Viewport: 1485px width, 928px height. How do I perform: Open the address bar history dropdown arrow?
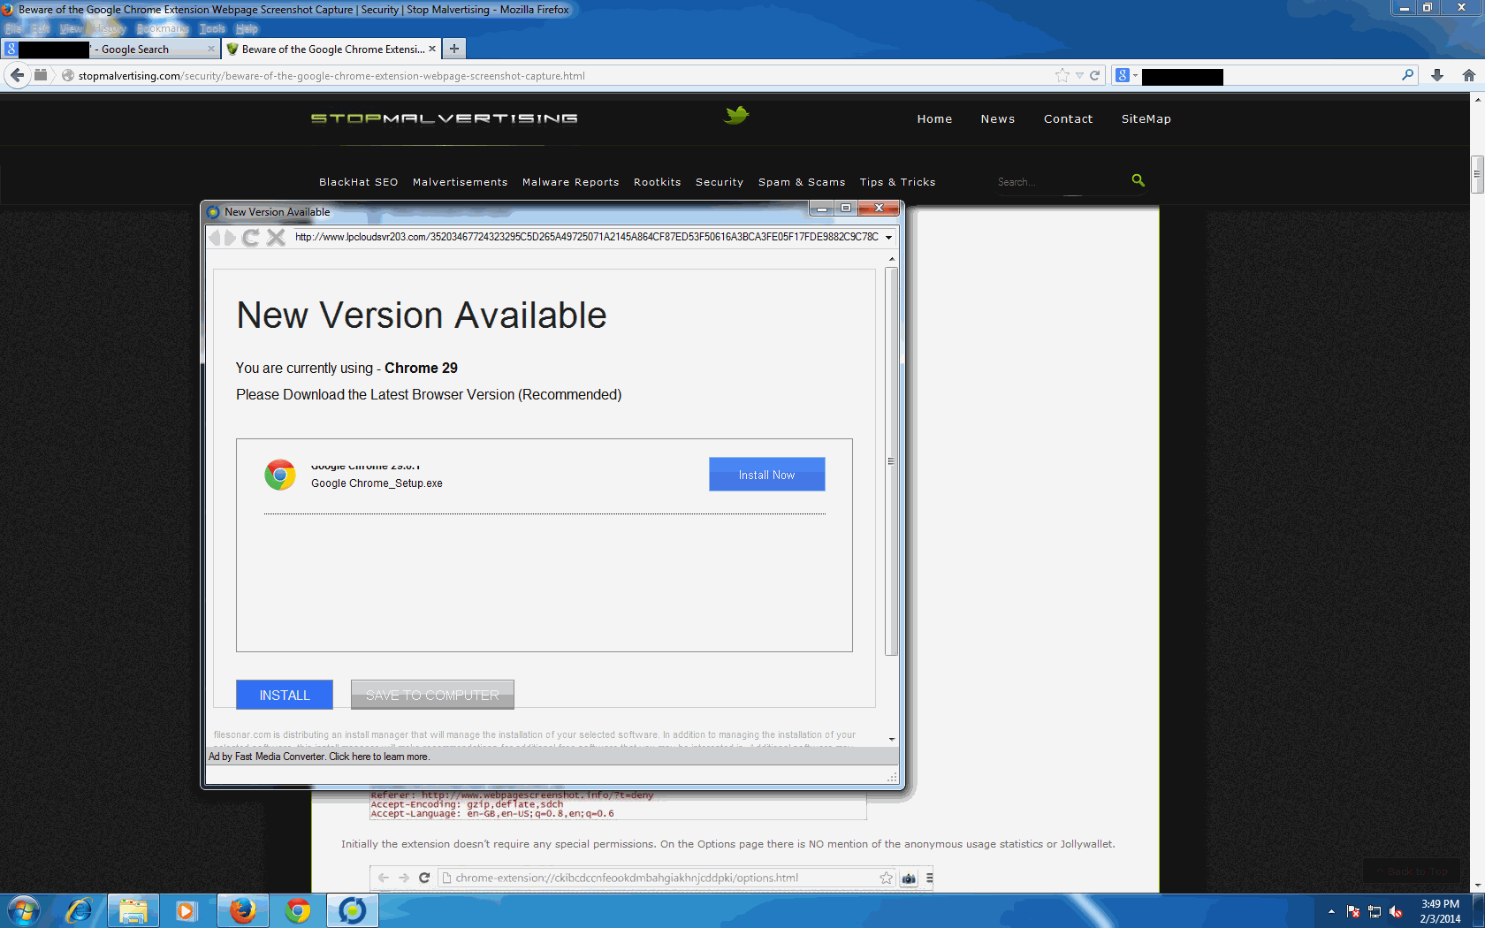point(1079,76)
